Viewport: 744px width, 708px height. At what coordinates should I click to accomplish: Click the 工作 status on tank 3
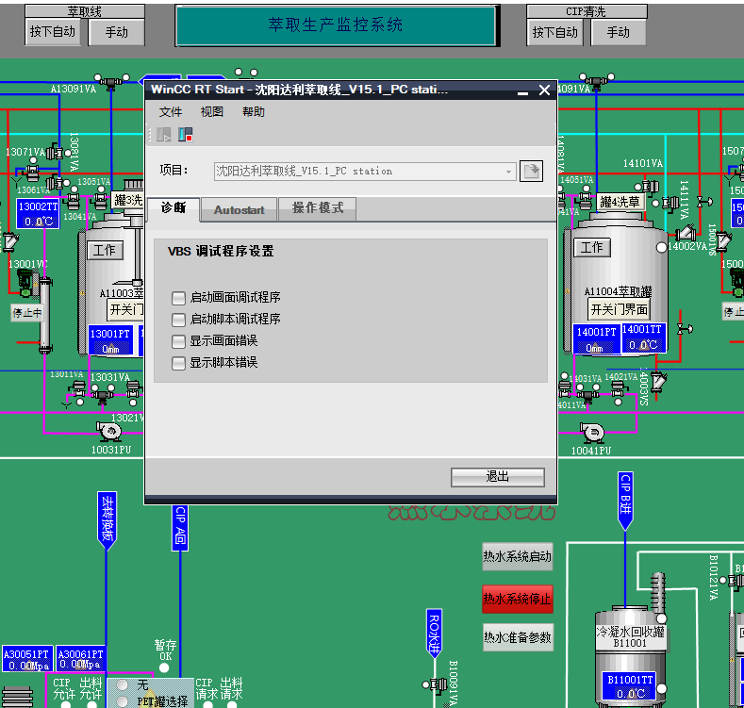coord(105,250)
